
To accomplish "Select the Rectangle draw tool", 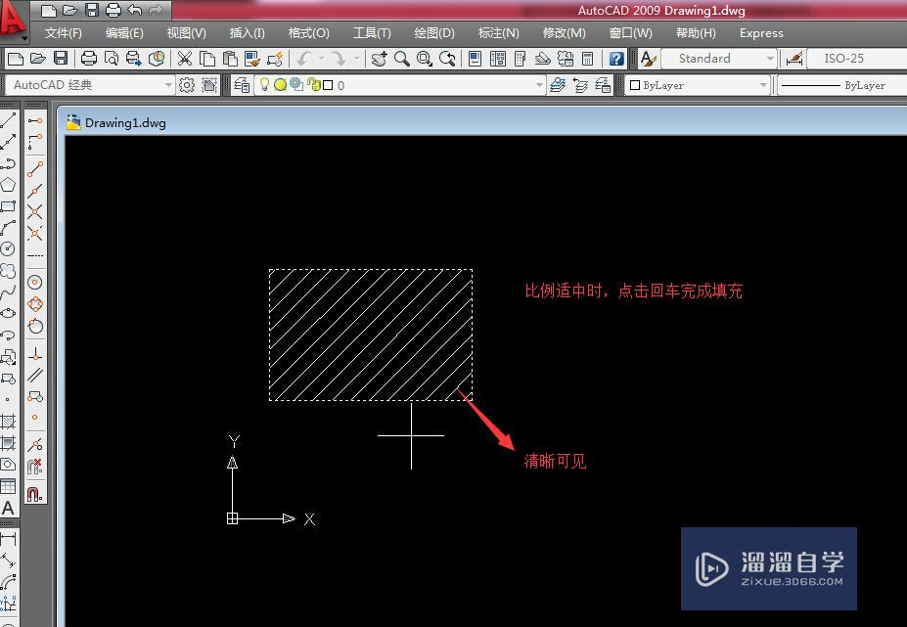I will pos(8,206).
